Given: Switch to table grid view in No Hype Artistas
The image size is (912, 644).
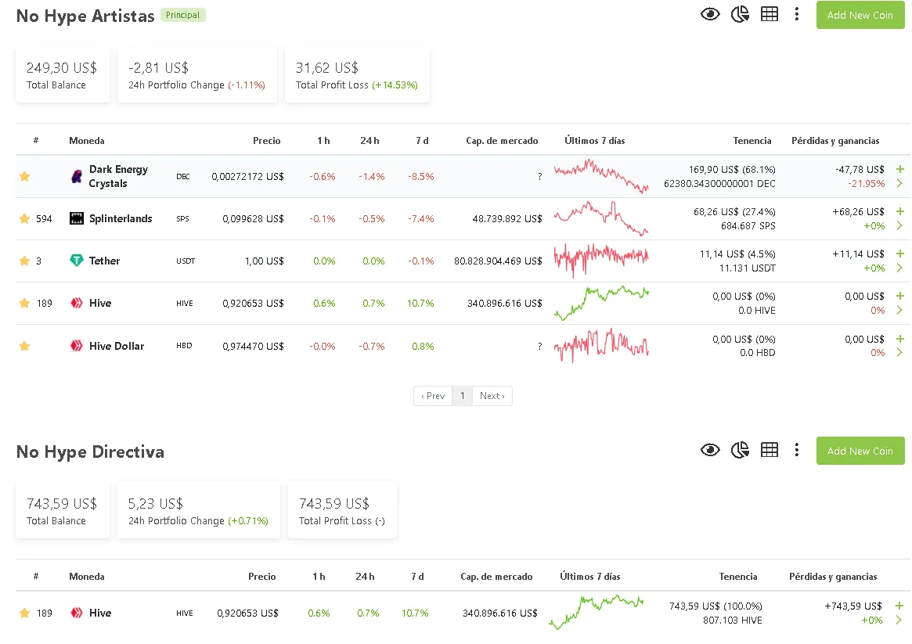Looking at the screenshot, I should coord(770,15).
